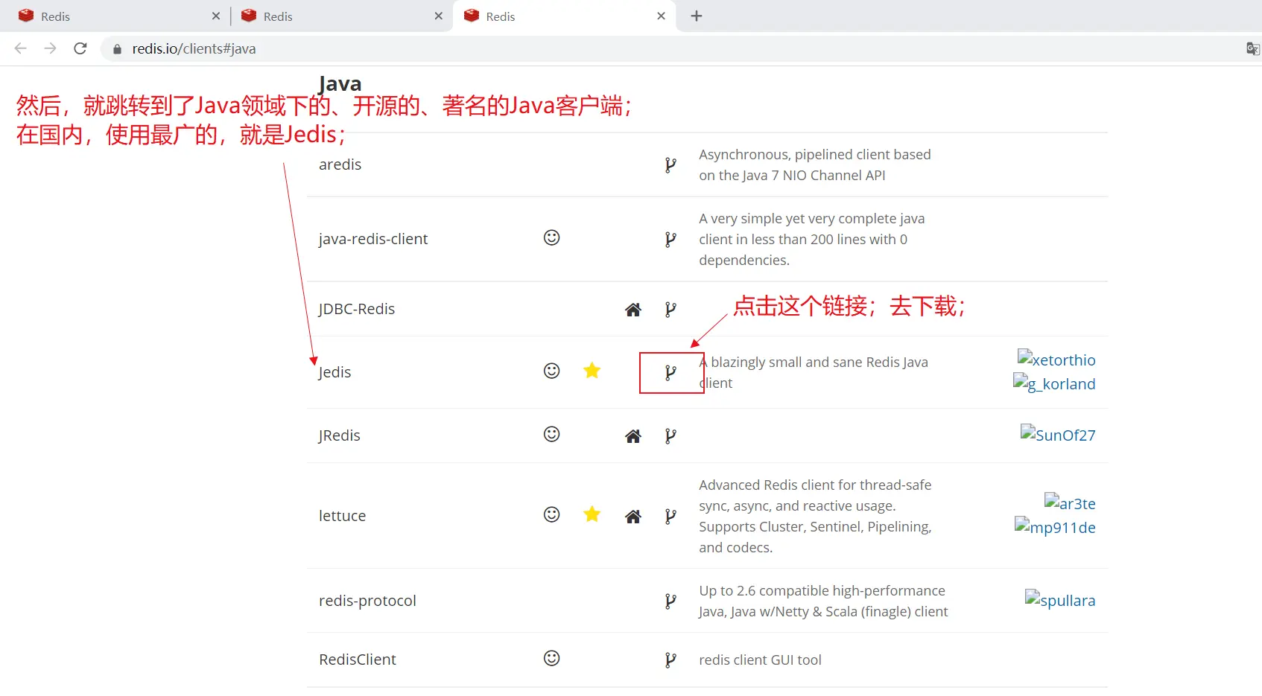The height and width of the screenshot is (696, 1262).
Task: Open the redis-protocol repository fork icon
Action: [670, 601]
